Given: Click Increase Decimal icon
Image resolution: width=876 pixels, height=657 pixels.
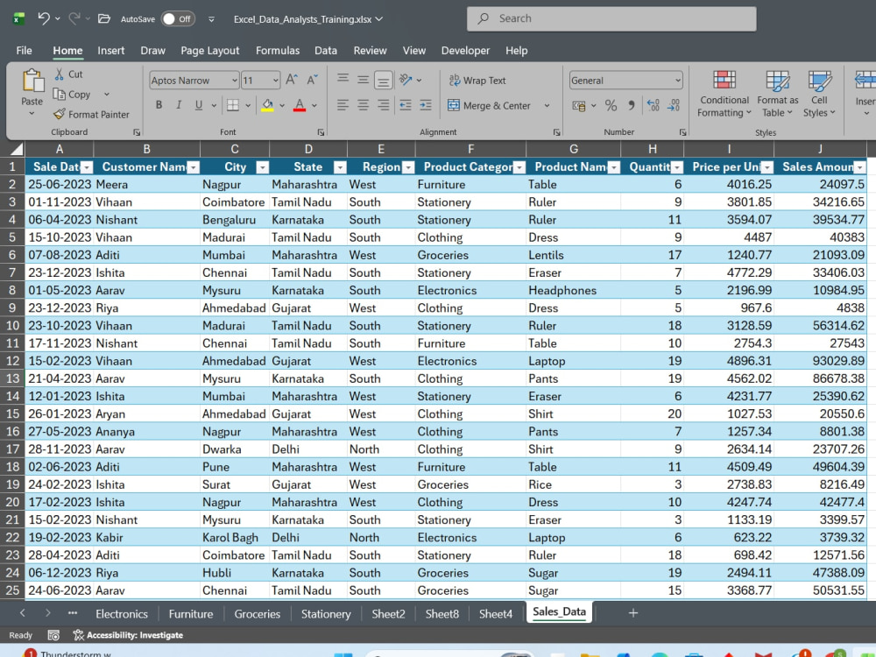Looking at the screenshot, I should click(653, 105).
